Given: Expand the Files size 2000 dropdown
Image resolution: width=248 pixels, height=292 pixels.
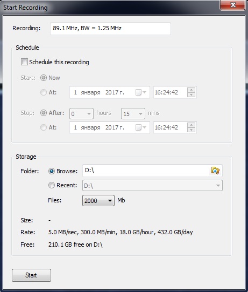Looking at the screenshot, I should tap(98, 201).
